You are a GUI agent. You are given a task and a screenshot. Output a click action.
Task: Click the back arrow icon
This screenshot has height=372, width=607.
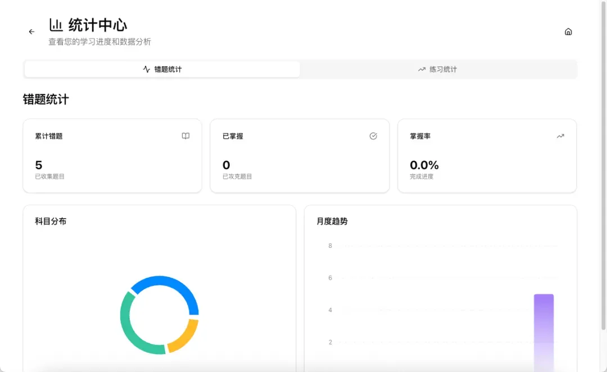[x=31, y=32]
